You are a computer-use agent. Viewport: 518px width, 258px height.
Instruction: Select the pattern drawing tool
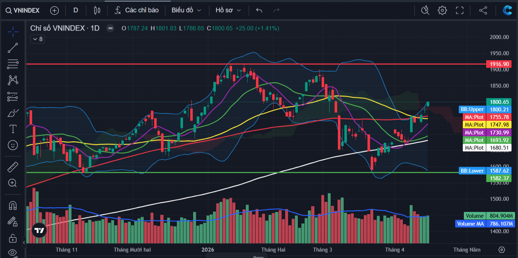pos(13,80)
